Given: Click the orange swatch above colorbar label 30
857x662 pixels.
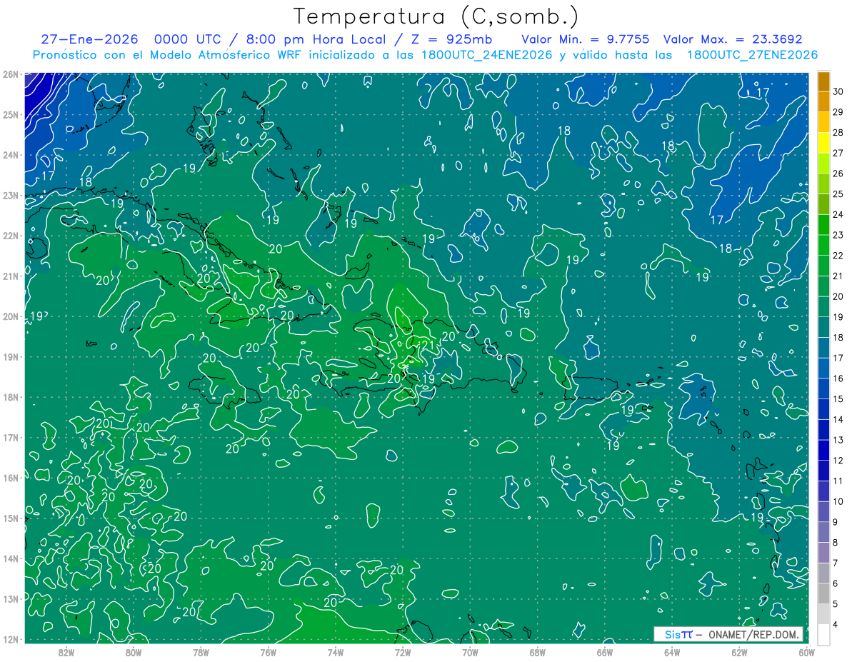Looking at the screenshot, I should click(823, 81).
